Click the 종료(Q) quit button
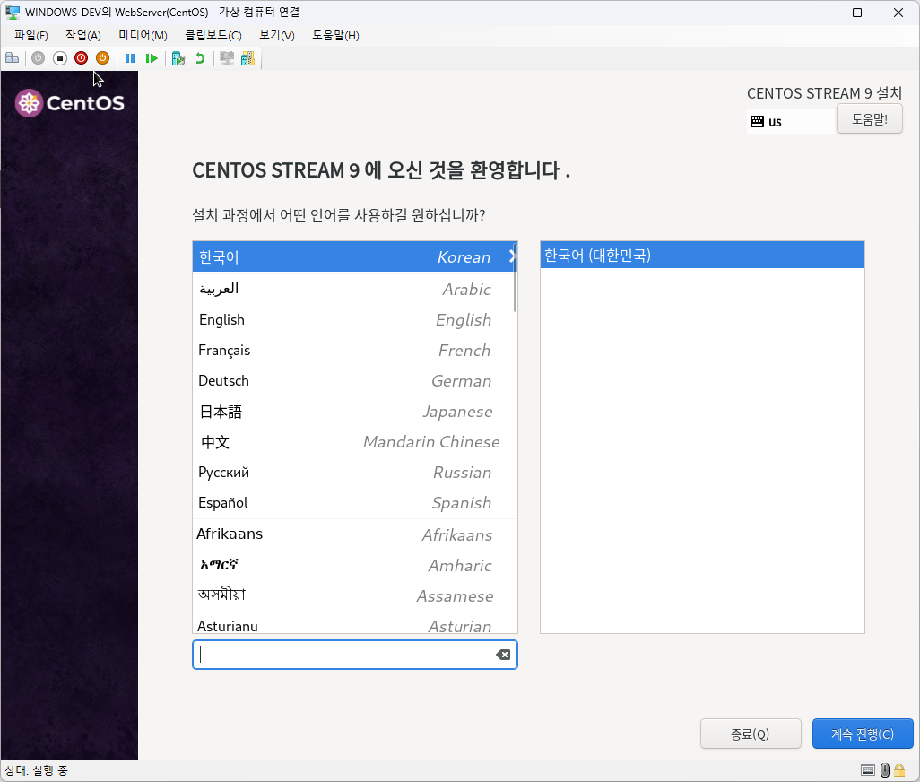This screenshot has width=920, height=782. click(x=751, y=734)
